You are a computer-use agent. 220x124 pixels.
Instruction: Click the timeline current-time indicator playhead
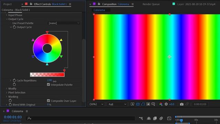click(181, 121)
